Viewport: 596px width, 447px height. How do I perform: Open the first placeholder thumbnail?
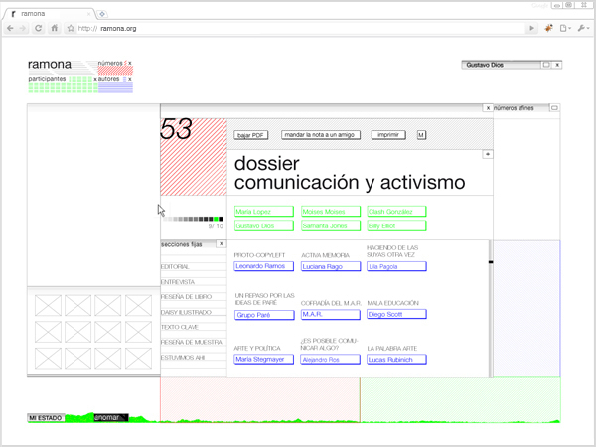[48, 305]
